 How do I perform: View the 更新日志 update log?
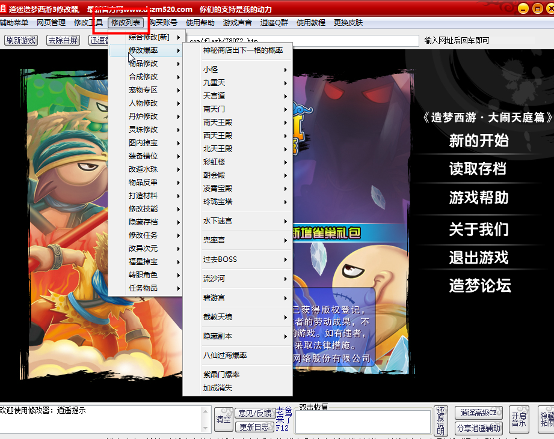pos(254,427)
